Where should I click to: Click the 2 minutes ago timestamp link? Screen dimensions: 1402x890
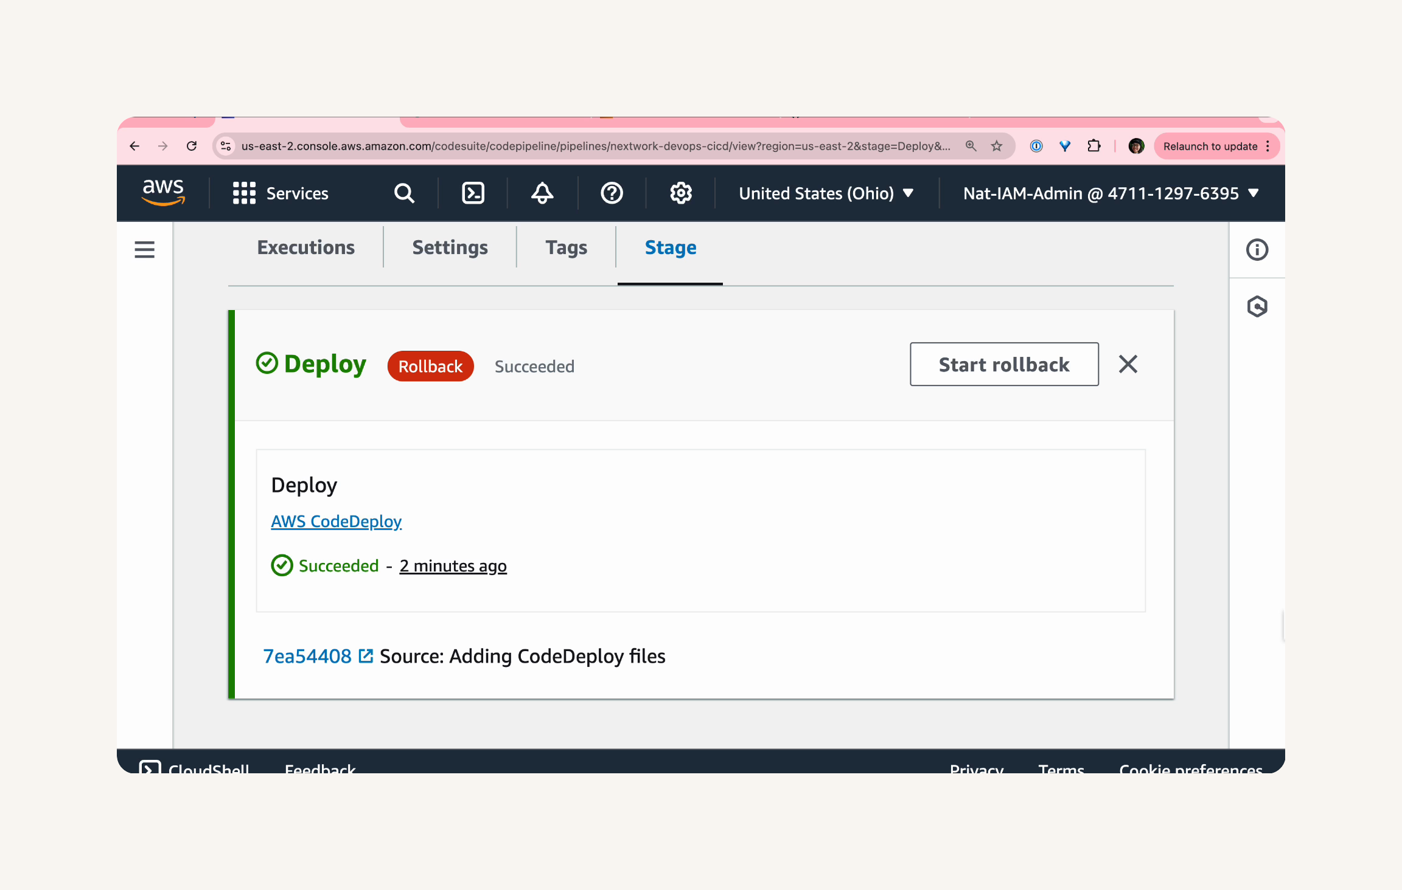click(x=453, y=565)
